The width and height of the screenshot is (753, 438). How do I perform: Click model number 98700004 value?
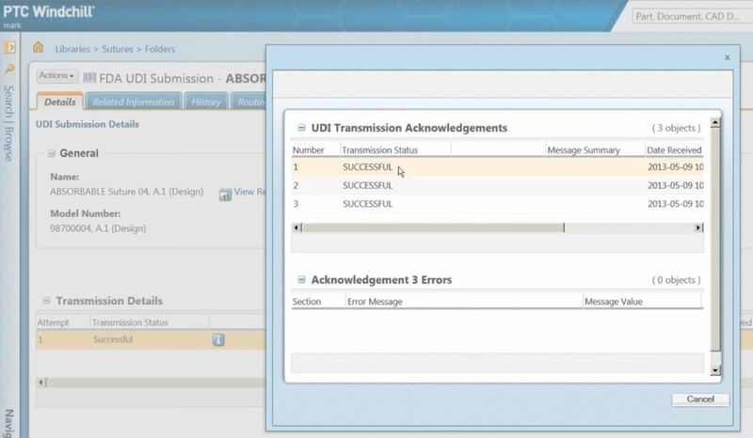[x=98, y=228]
